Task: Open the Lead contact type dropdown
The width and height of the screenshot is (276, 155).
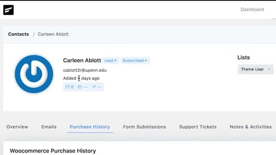Action: (110, 60)
